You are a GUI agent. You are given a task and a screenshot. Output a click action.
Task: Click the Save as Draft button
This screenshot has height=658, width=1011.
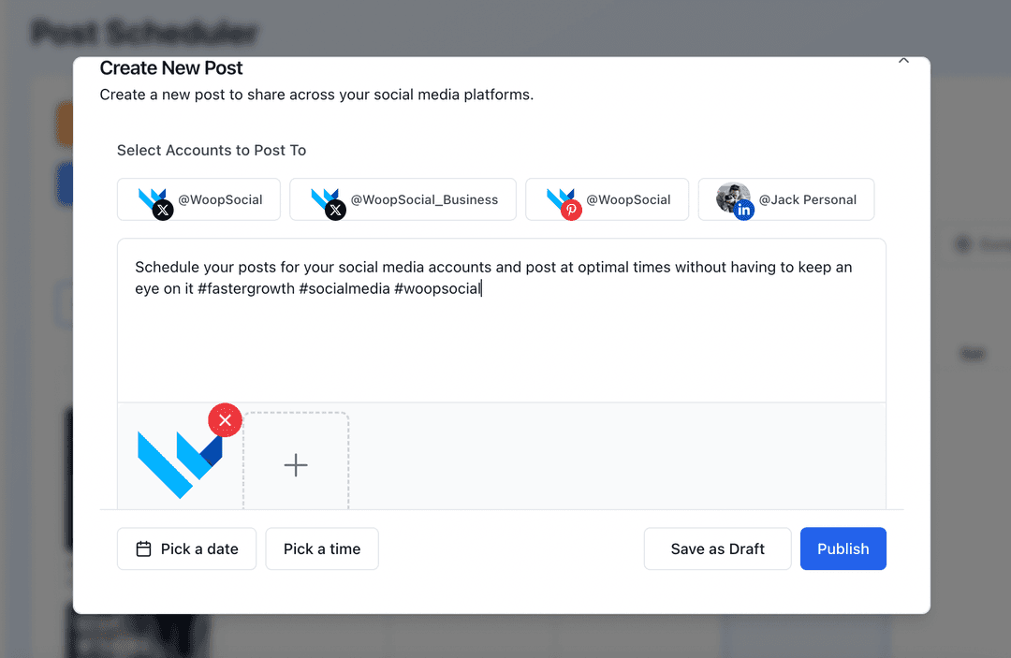click(717, 549)
